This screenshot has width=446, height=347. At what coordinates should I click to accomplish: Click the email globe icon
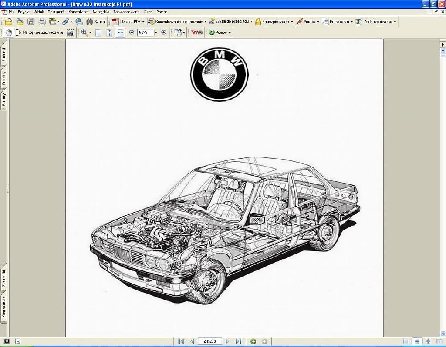point(79,22)
